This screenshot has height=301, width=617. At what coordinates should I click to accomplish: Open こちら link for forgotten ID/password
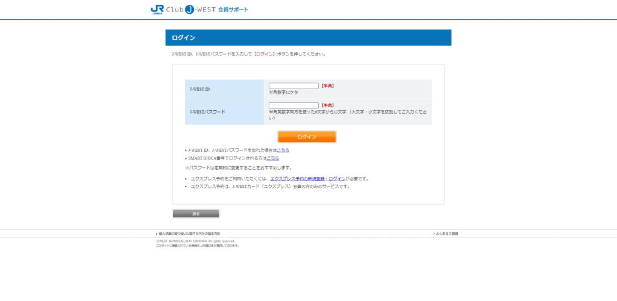283,150
